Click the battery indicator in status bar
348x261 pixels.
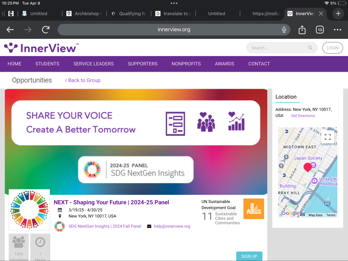point(342,3)
